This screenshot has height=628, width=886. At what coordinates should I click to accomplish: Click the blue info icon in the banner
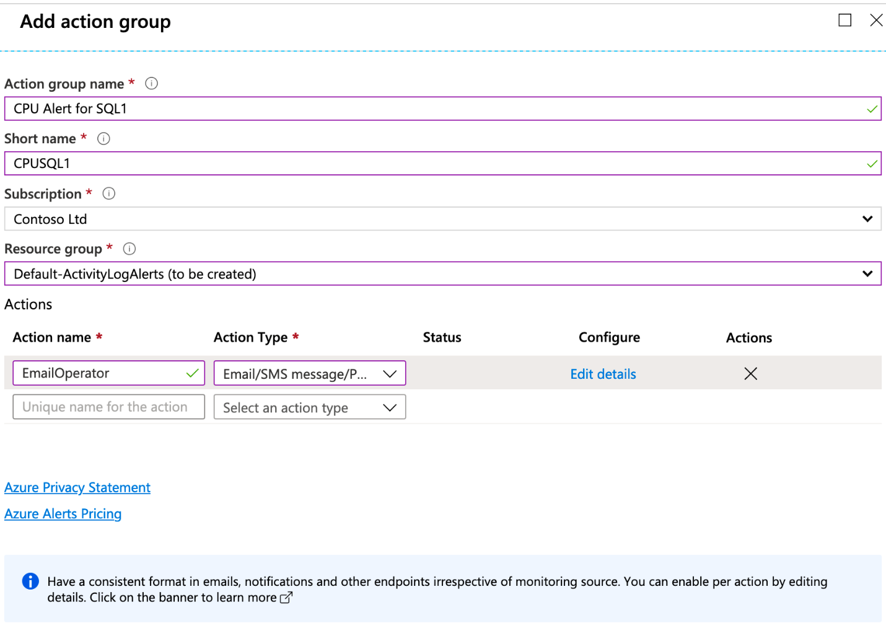30,581
